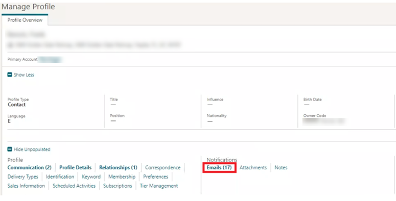
Task: Open the Communication (2) link
Action: tap(29, 168)
